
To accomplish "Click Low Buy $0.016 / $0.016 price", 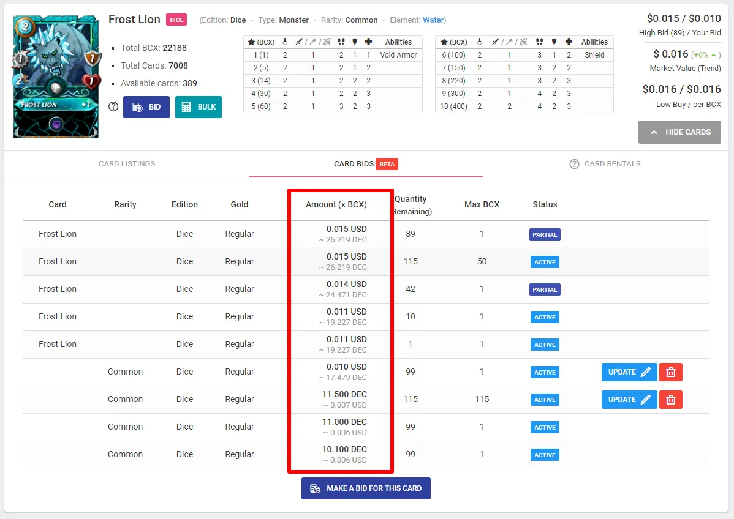I will [x=681, y=89].
